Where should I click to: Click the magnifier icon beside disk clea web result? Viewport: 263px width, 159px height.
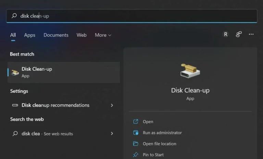tap(15, 133)
